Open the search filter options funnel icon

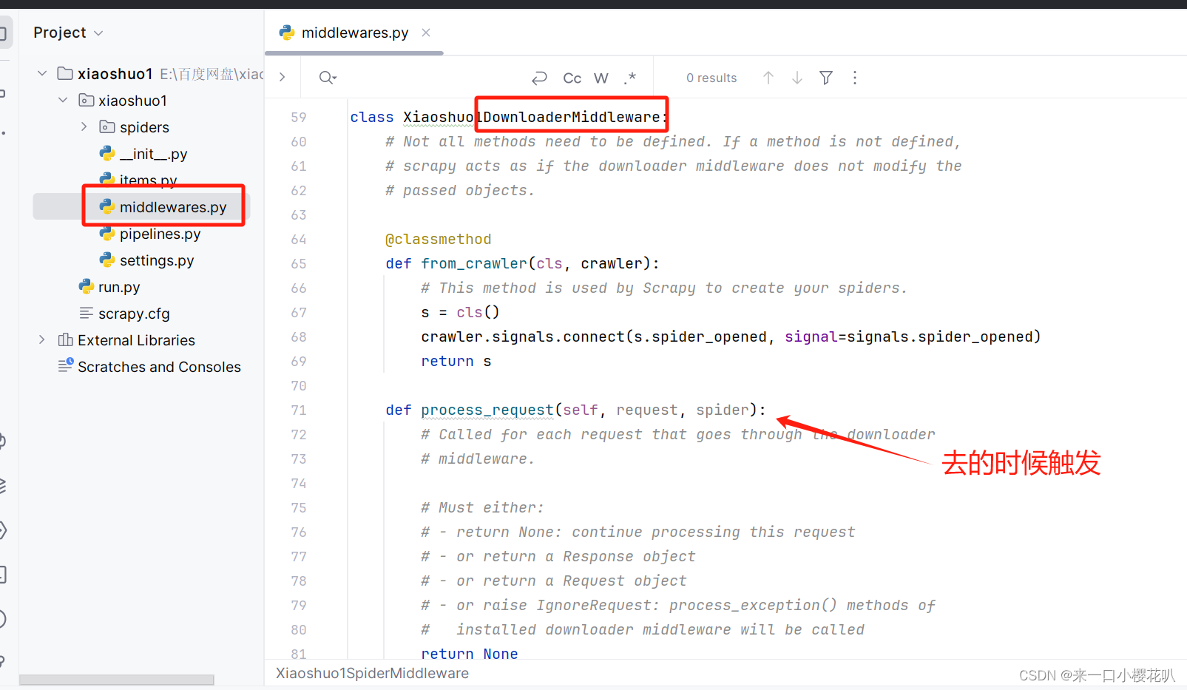[x=825, y=77]
